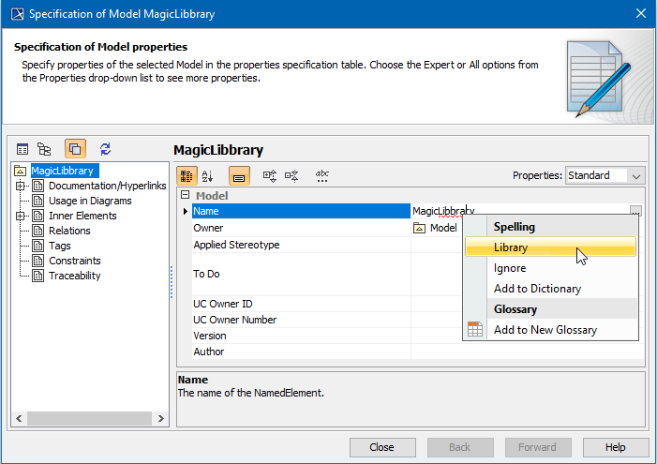The width and height of the screenshot is (657, 464).
Task: Click the Close button
Action: (x=381, y=447)
